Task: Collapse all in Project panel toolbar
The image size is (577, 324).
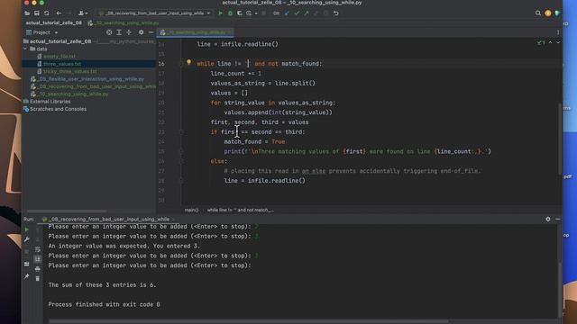Action: (x=129, y=32)
